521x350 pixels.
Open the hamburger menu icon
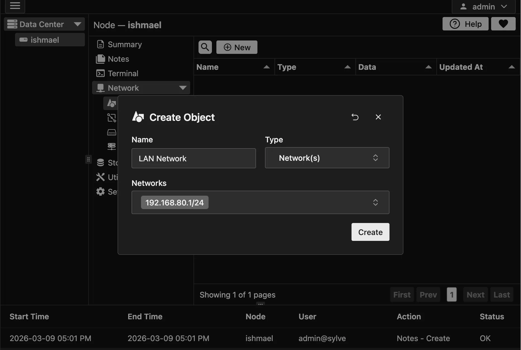click(x=15, y=6)
